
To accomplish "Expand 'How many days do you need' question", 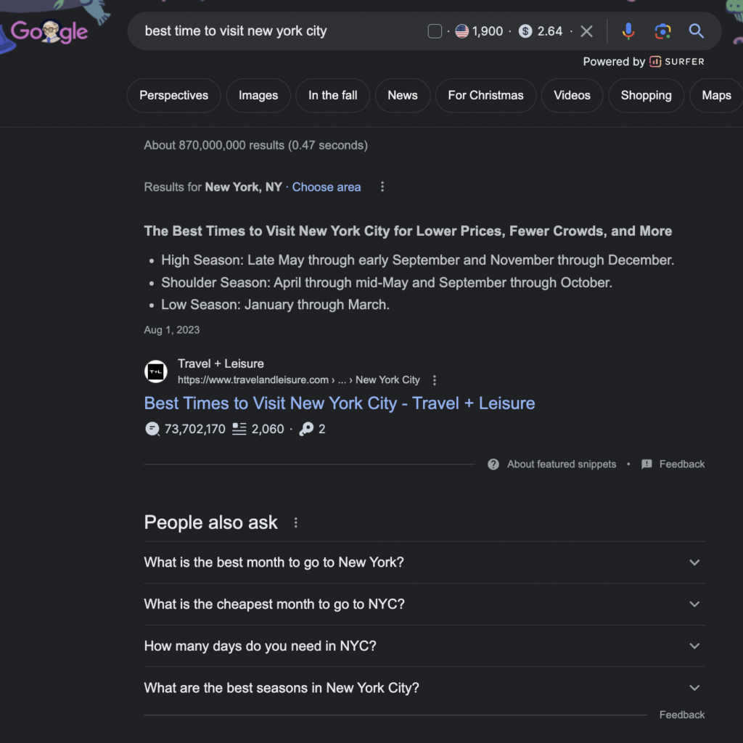I will [x=694, y=646].
